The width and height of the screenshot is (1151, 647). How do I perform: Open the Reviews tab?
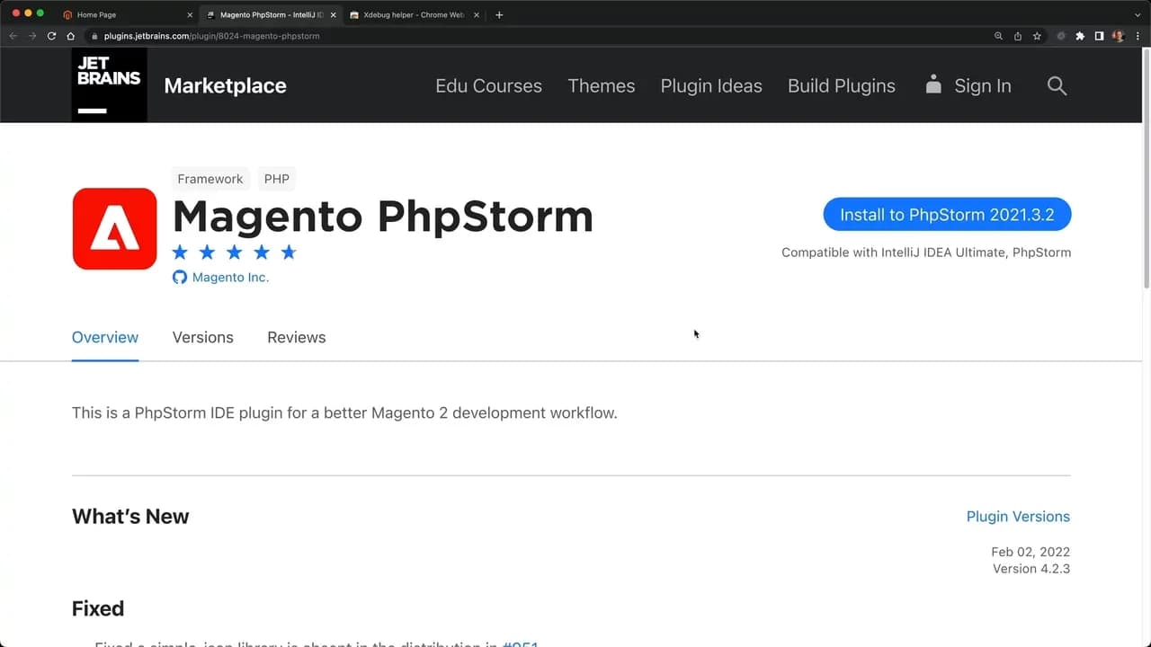coord(297,338)
